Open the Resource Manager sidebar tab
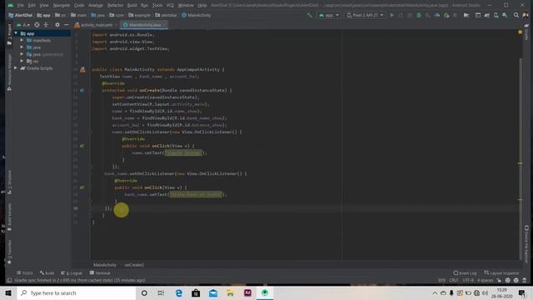Image resolution: width=533 pixels, height=300 pixels. click(9, 72)
